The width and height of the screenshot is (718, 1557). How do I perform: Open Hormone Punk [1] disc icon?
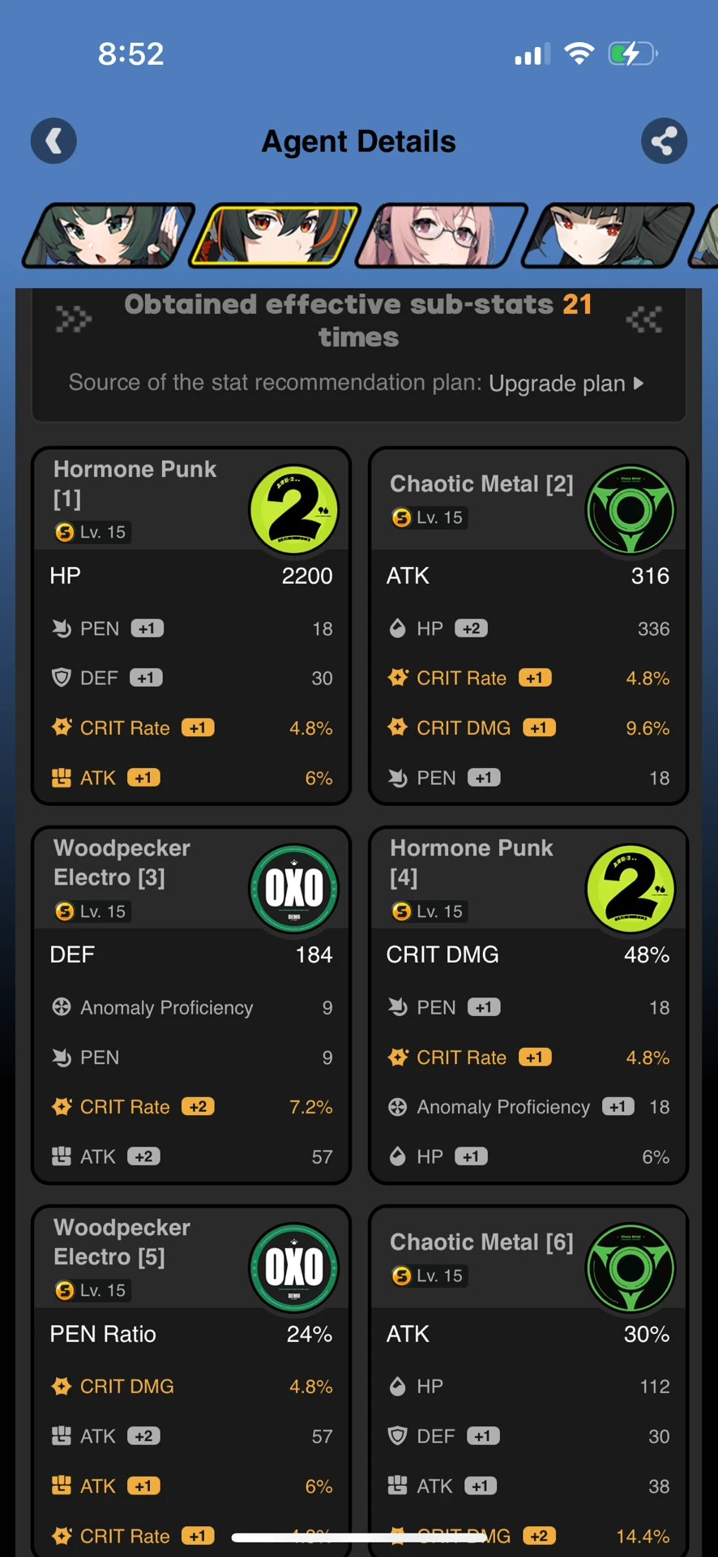click(x=293, y=510)
